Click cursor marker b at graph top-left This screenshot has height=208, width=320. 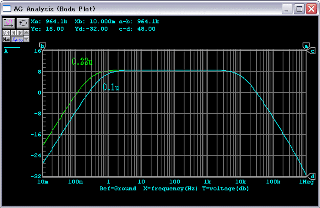coord(42,46)
